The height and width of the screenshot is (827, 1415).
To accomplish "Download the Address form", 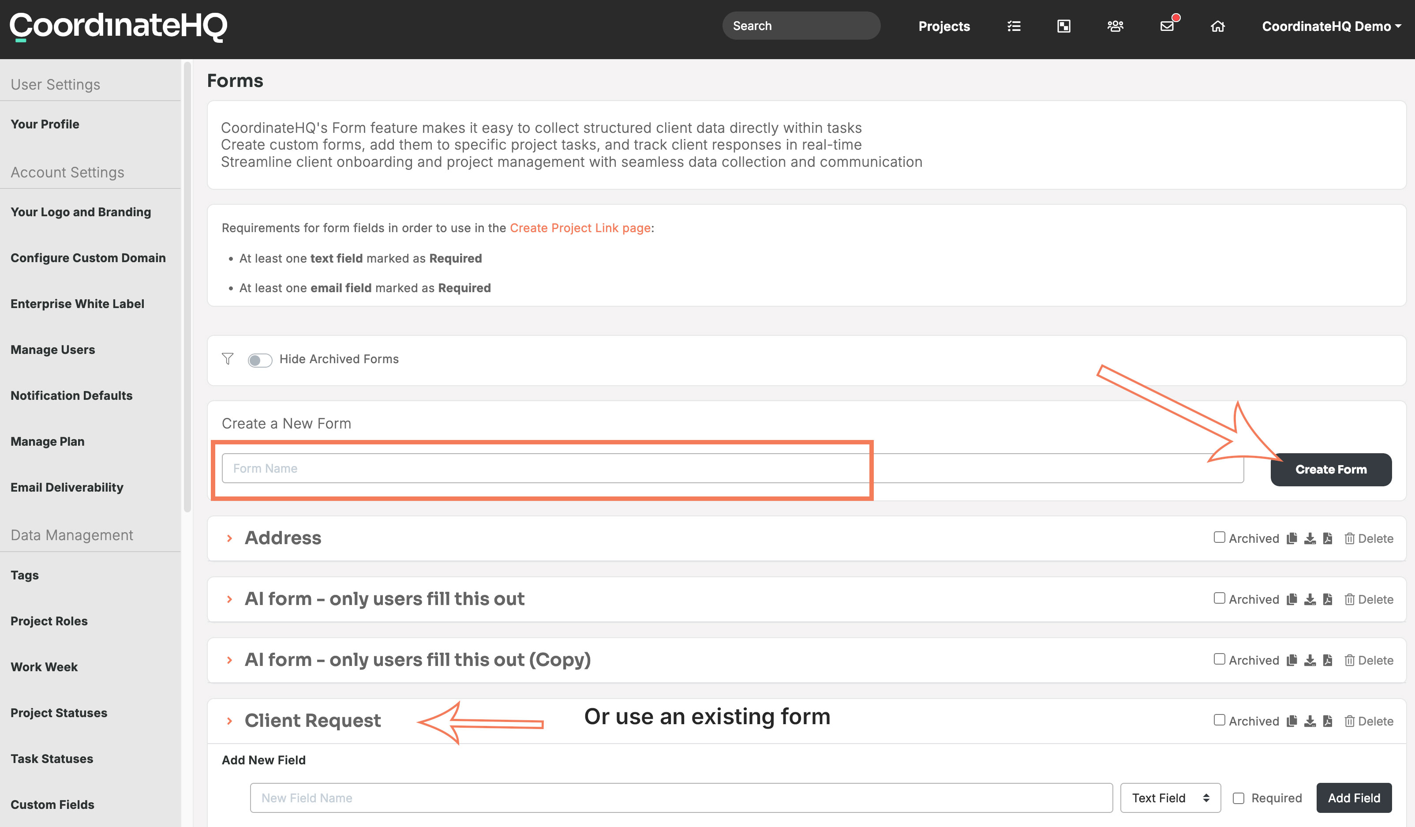I will [1310, 538].
